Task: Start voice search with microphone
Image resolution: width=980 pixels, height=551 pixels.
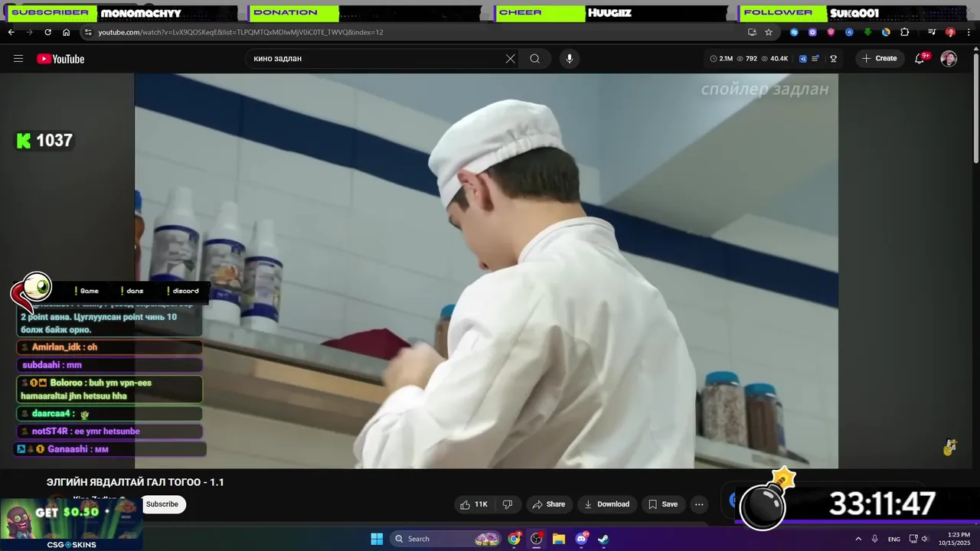Action: coord(569,59)
